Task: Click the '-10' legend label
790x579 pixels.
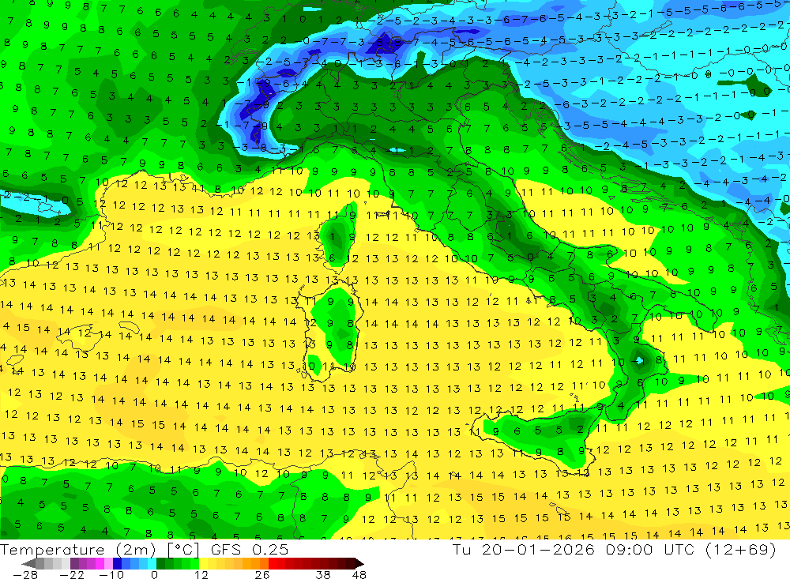Action: [x=111, y=574]
